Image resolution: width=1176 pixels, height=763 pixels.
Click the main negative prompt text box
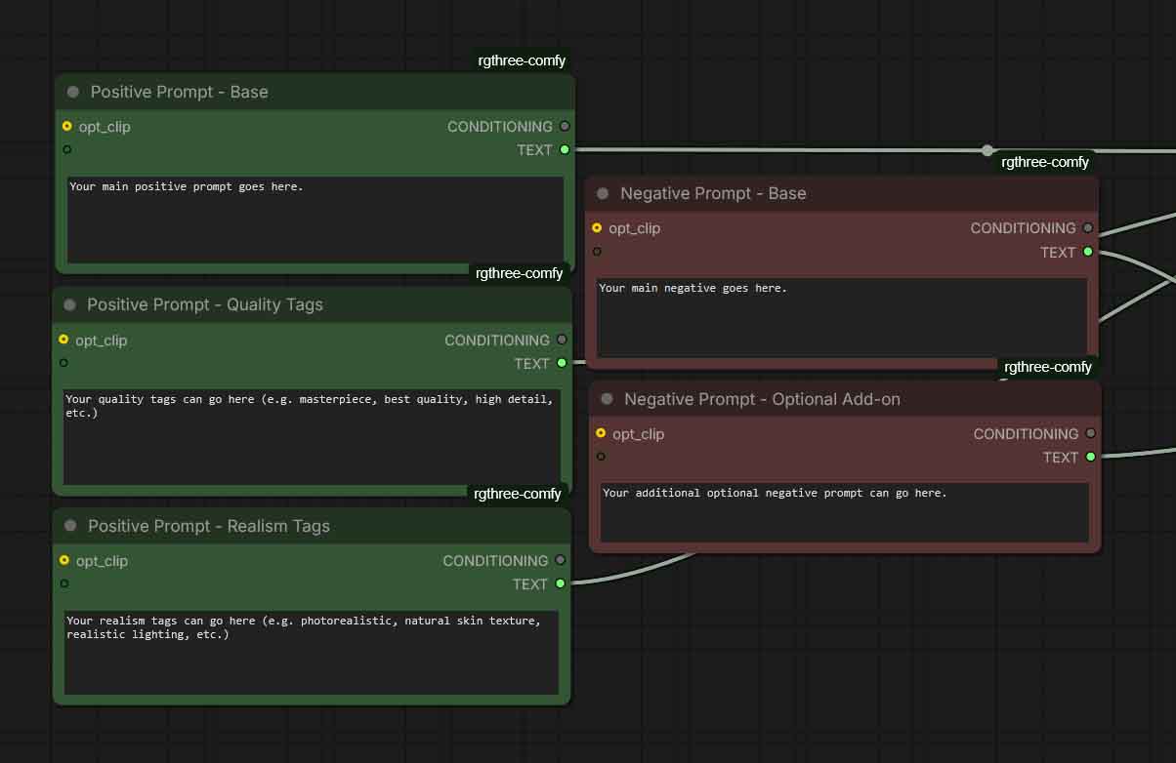841,317
